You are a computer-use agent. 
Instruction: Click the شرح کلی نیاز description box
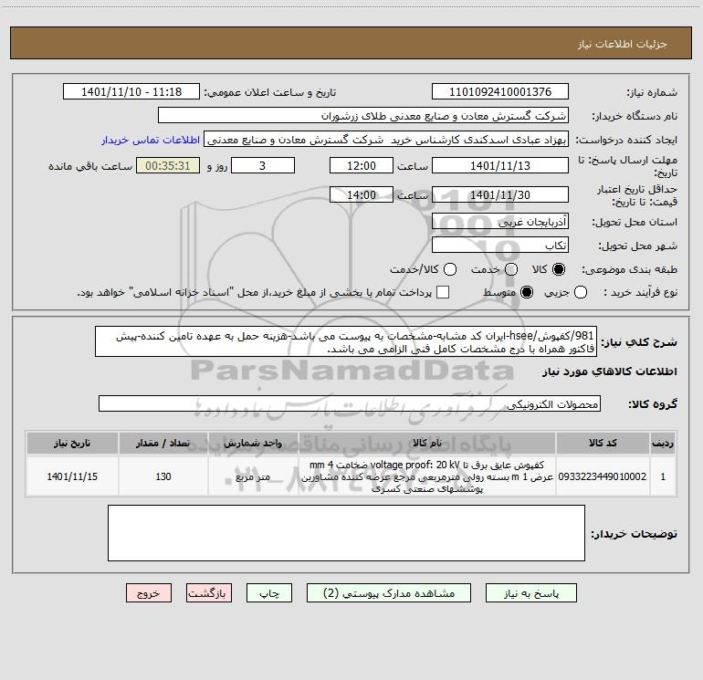click(x=346, y=342)
